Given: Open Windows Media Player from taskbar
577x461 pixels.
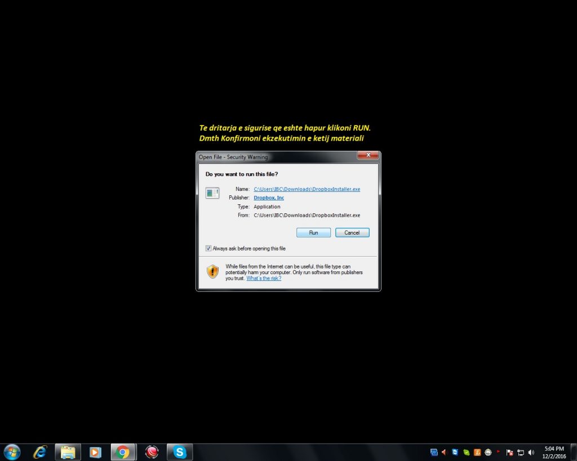Looking at the screenshot, I should (x=95, y=452).
